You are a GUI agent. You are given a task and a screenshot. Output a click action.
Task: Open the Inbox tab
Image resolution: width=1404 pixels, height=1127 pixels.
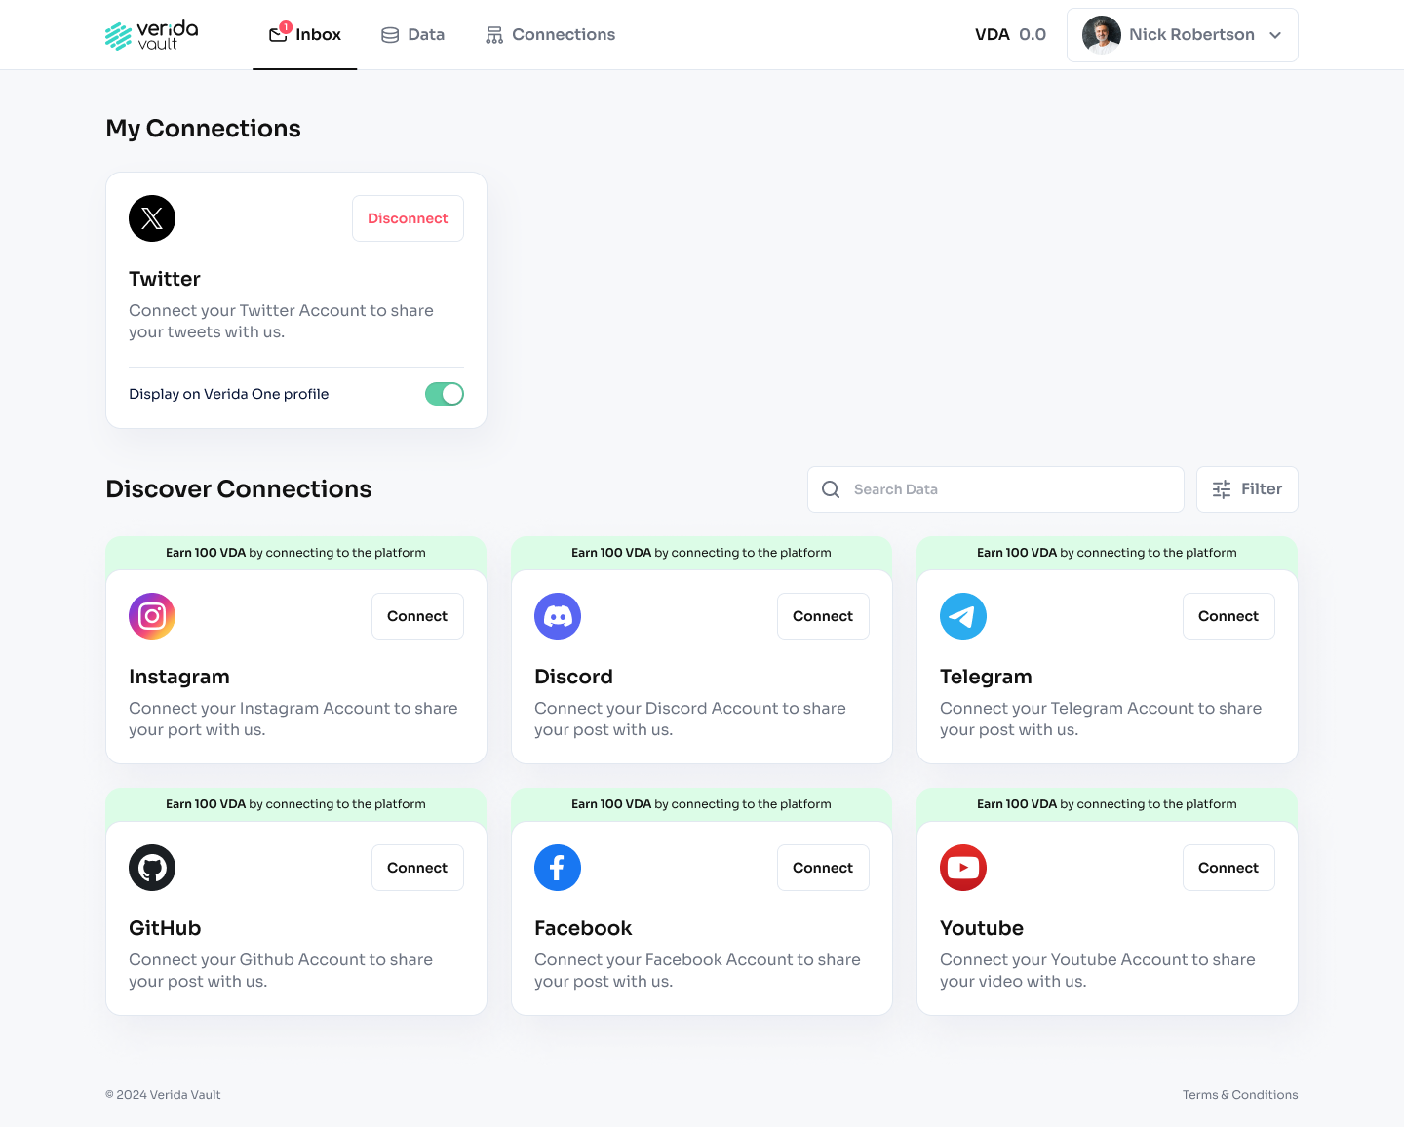pos(305,35)
